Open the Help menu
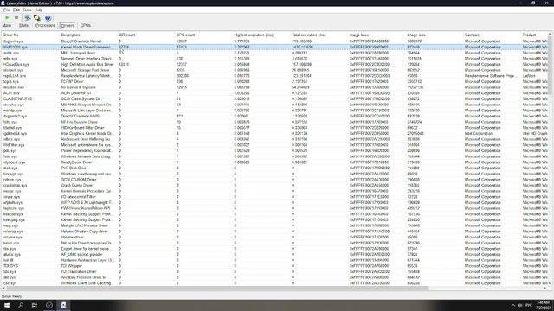Viewport: 554px width, 311px height. pyautogui.click(x=38, y=10)
